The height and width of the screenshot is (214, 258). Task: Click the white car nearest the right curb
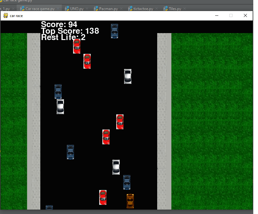[128, 76]
